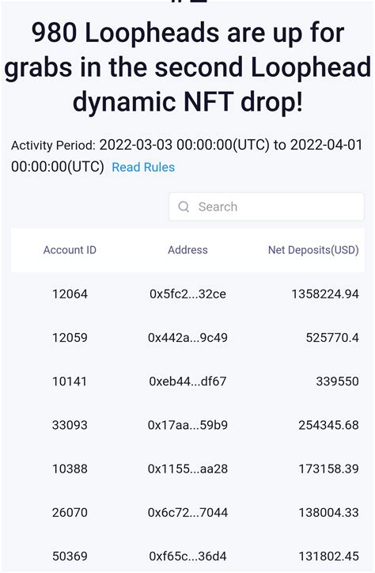The width and height of the screenshot is (375, 573).
Task: Click net deposit value 339550
Action: [337, 381]
